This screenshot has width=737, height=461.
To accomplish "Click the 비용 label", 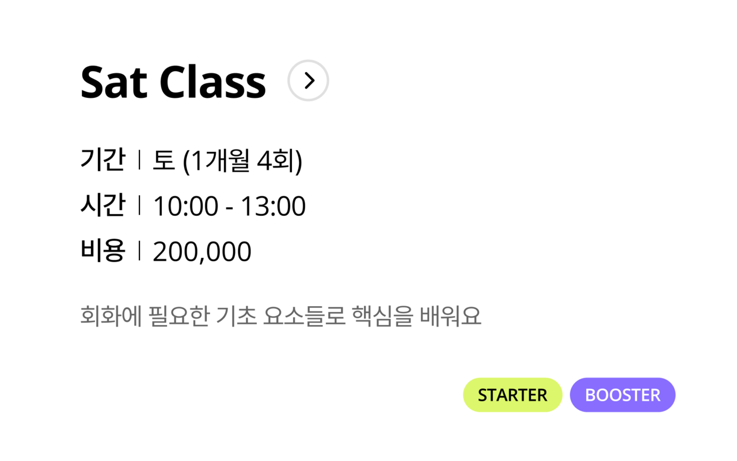I will (102, 251).
